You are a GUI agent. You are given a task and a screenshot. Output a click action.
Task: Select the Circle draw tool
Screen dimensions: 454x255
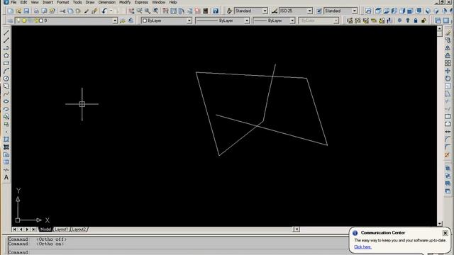pos(6,79)
